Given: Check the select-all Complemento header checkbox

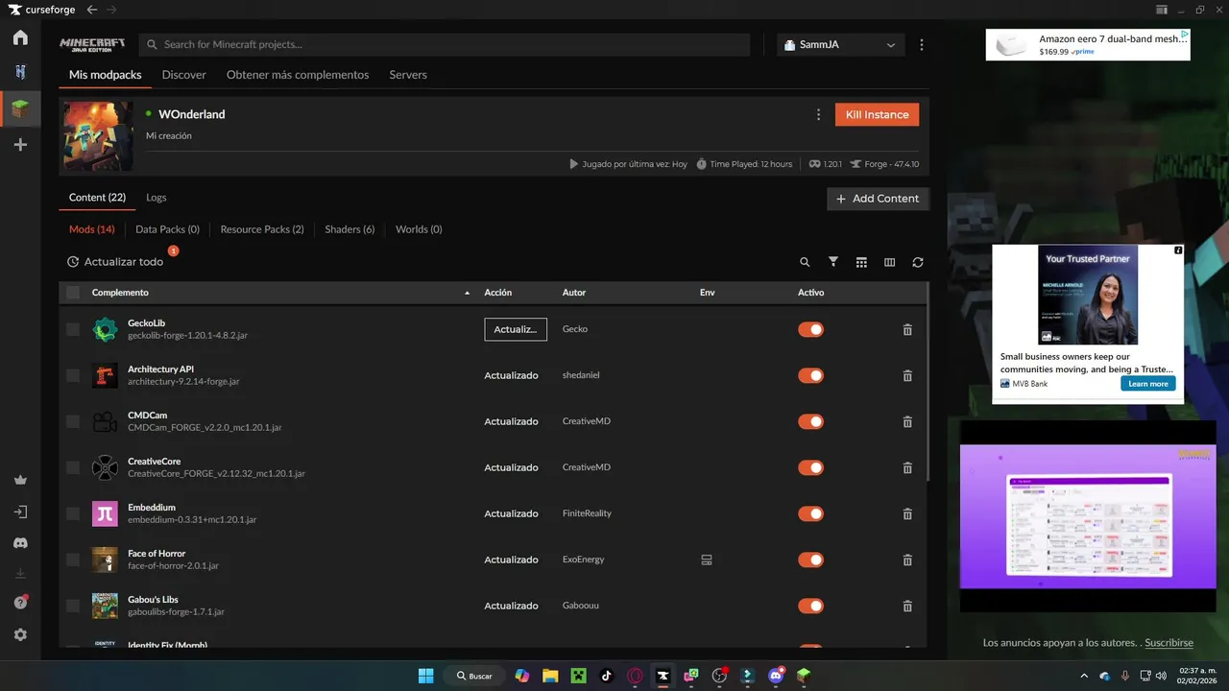Looking at the screenshot, I should [x=73, y=292].
